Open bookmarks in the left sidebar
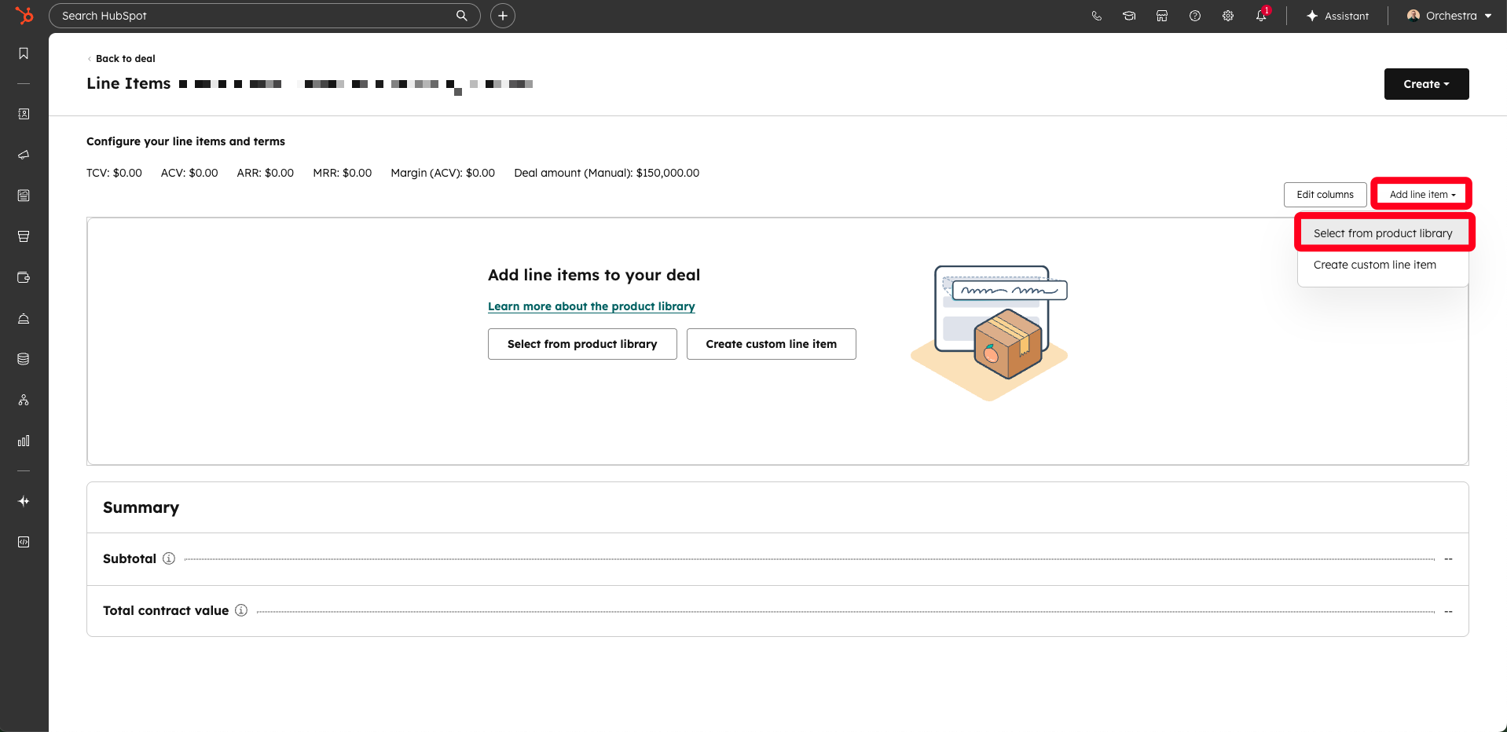The height and width of the screenshot is (732, 1507). pyautogui.click(x=24, y=53)
